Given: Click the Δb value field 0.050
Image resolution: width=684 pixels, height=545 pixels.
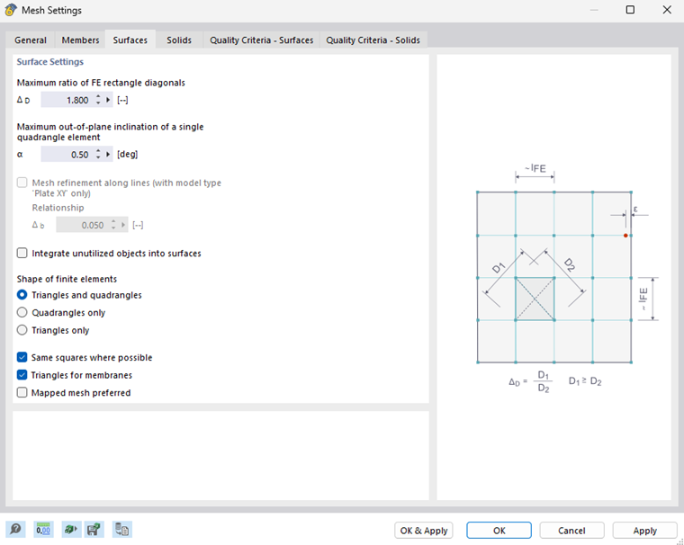Looking at the screenshot, I should click(x=82, y=225).
